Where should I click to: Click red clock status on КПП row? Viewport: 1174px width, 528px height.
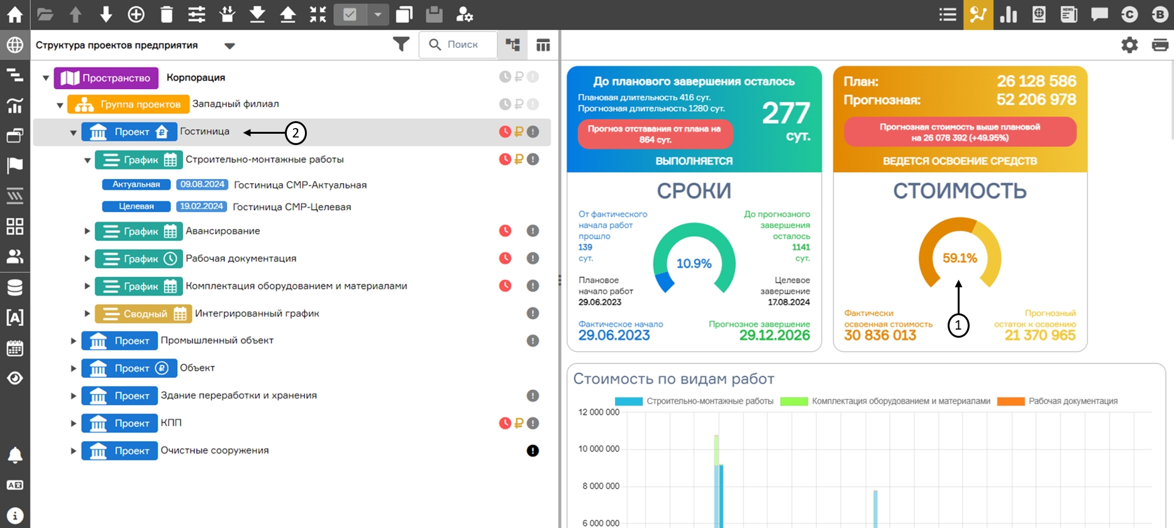point(505,423)
